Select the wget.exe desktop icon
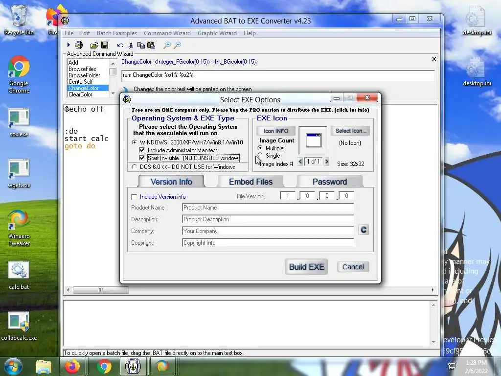Viewport: 501px width, 376px height. pos(19,174)
